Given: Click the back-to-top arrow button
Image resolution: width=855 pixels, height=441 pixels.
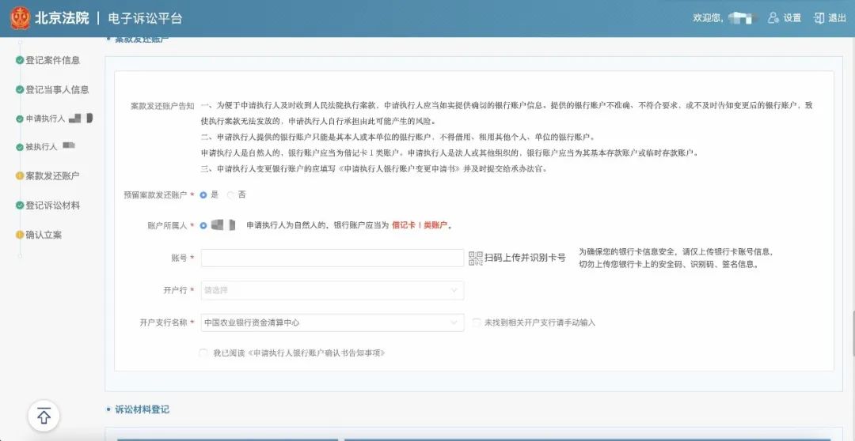Looking at the screenshot, I should click(x=44, y=416).
